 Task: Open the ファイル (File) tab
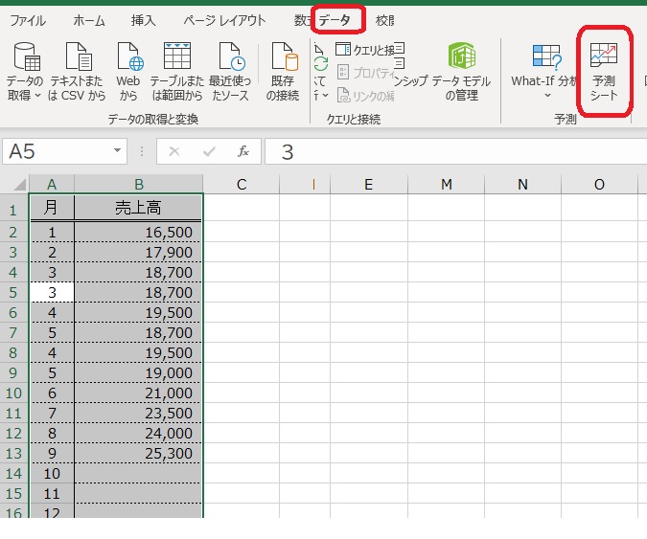(28, 20)
